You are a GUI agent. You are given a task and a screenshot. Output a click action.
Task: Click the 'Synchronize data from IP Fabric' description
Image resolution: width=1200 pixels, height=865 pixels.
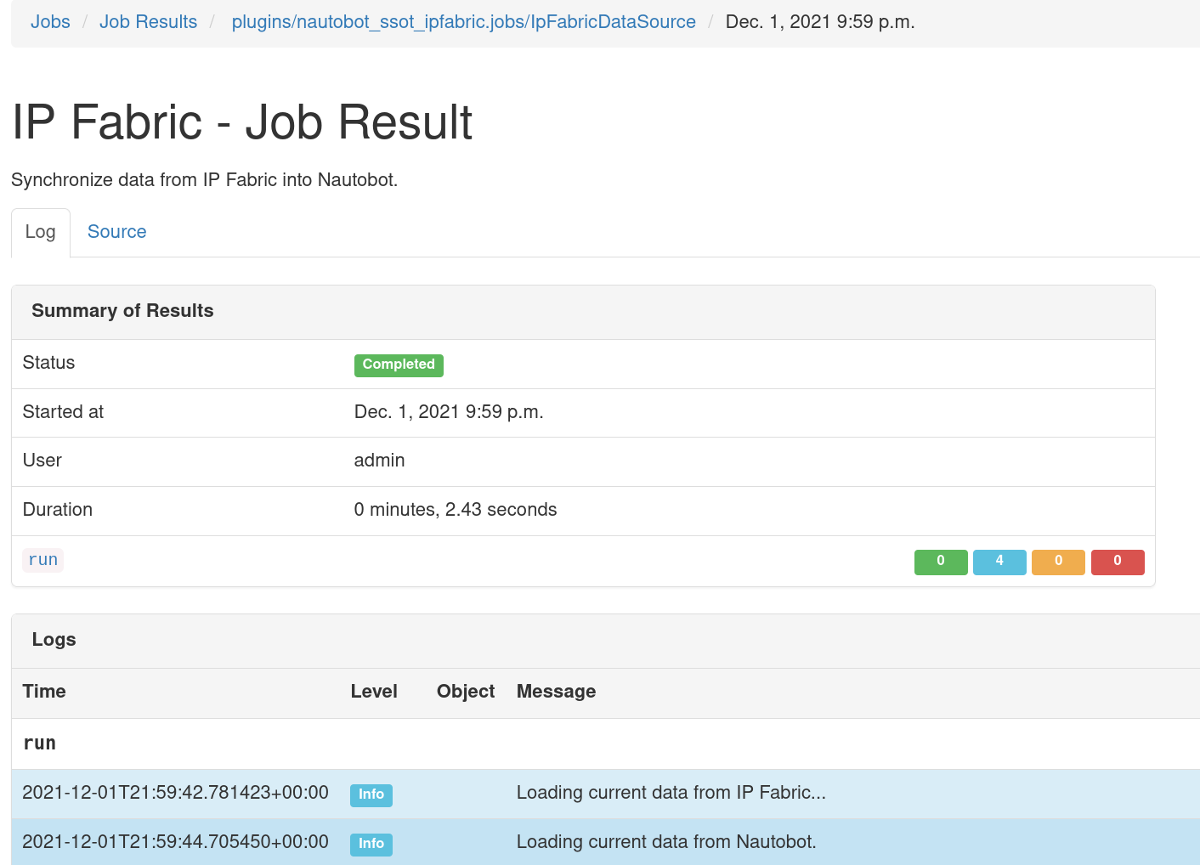click(x=205, y=180)
